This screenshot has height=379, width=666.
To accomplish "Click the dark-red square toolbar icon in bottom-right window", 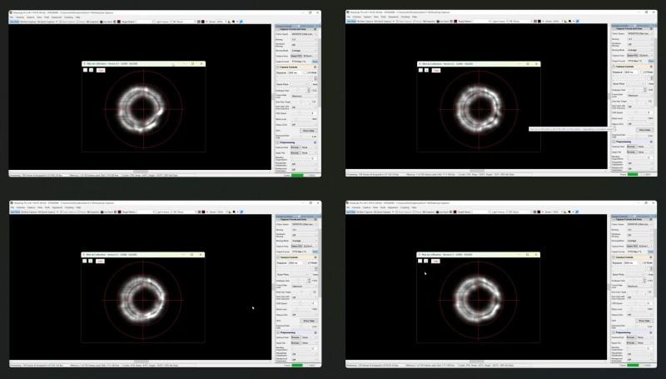I will [x=455, y=212].
